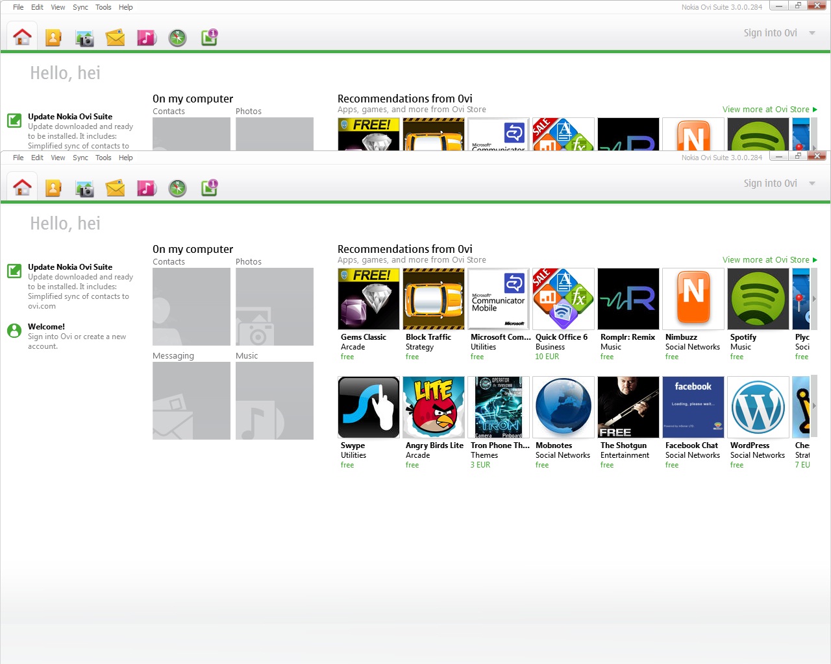Click Gems Classic title text
The image size is (831, 664).
point(364,337)
